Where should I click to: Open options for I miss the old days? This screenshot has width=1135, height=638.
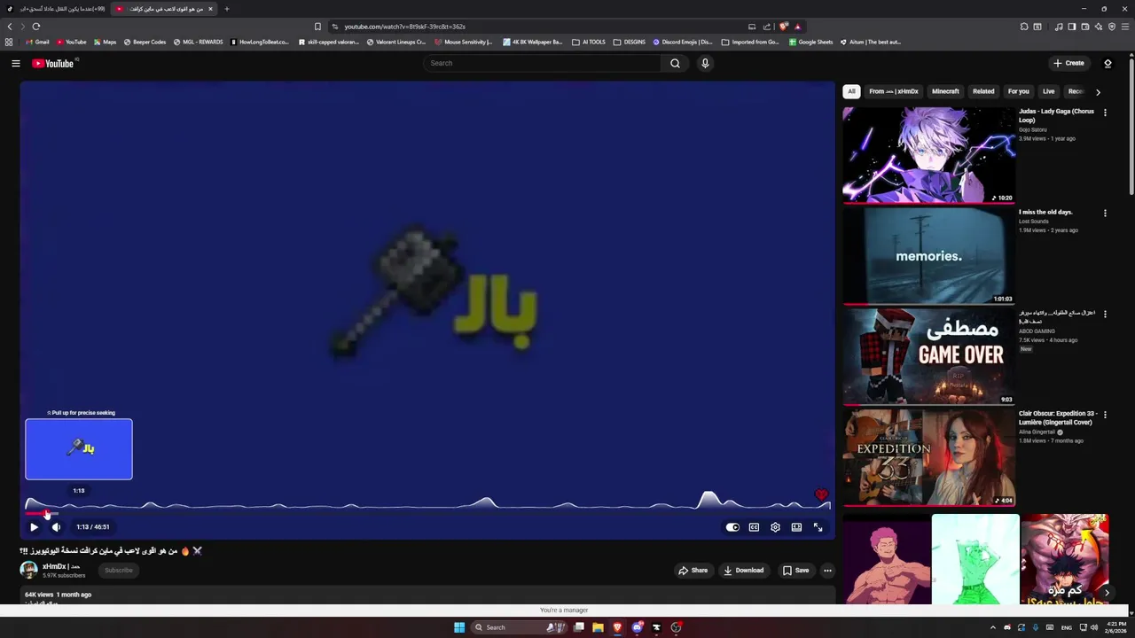1105,214
